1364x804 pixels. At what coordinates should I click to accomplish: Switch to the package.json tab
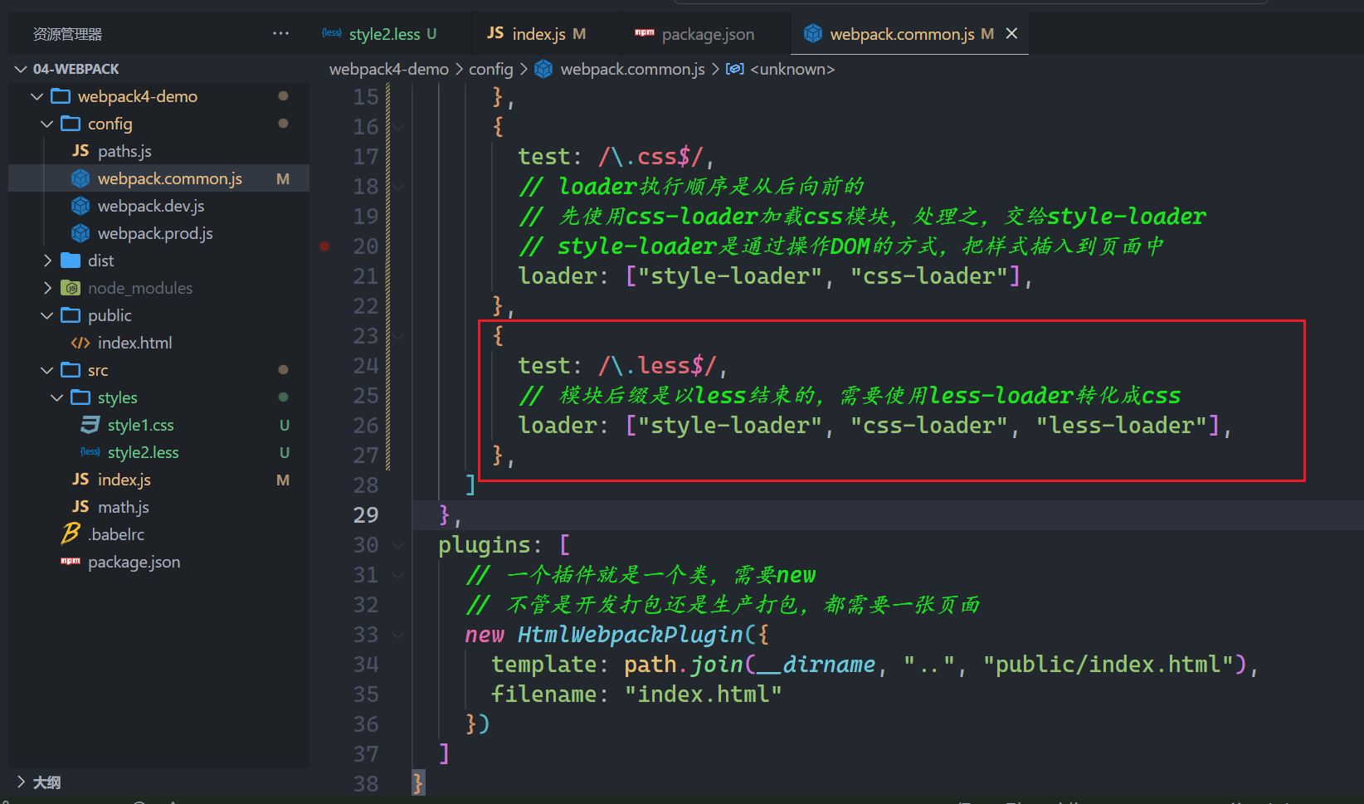pos(706,33)
